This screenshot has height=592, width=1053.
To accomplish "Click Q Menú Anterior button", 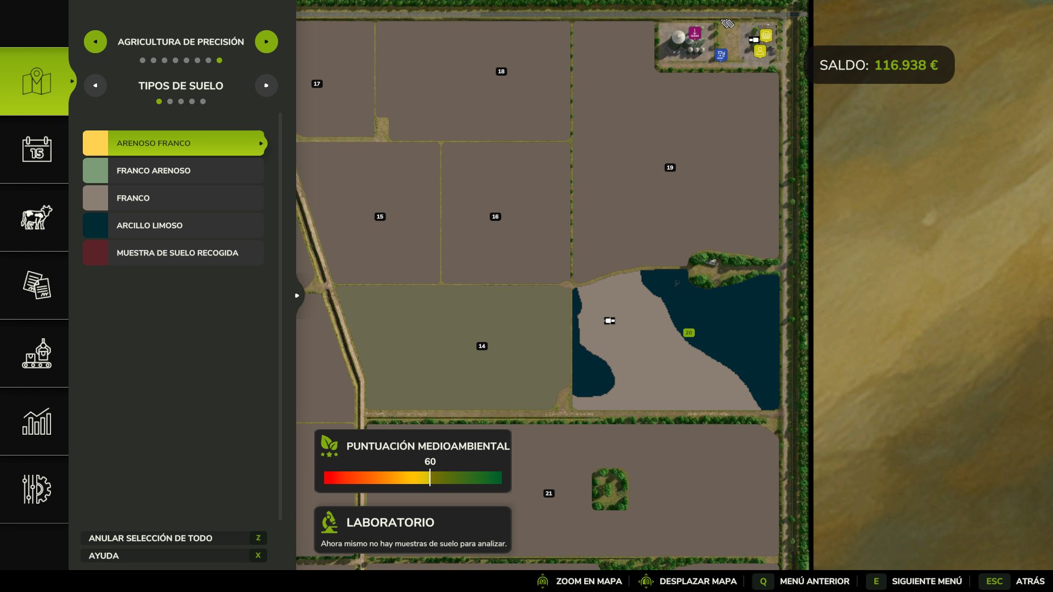I will (x=801, y=581).
